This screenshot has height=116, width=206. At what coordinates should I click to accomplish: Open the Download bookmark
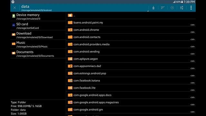(38, 35)
